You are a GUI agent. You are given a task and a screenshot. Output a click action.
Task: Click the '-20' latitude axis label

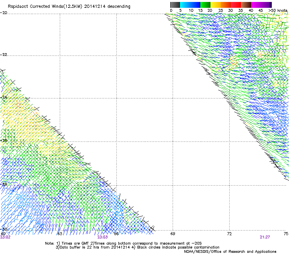[4, 13]
